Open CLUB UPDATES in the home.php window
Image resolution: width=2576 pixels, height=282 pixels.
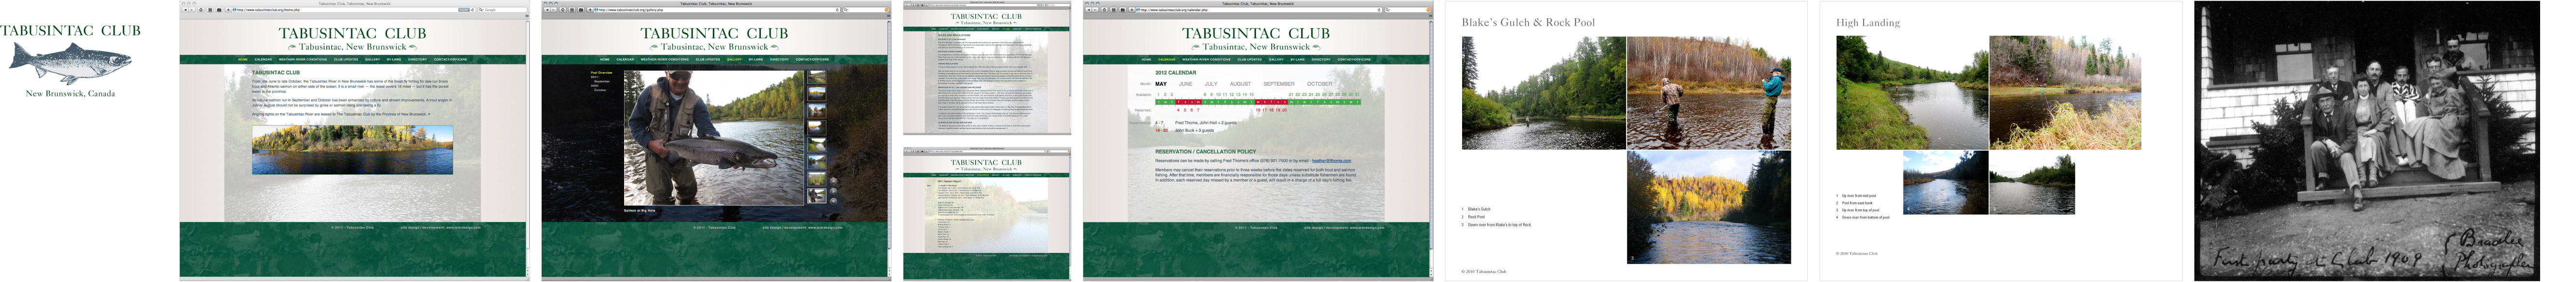[346, 59]
